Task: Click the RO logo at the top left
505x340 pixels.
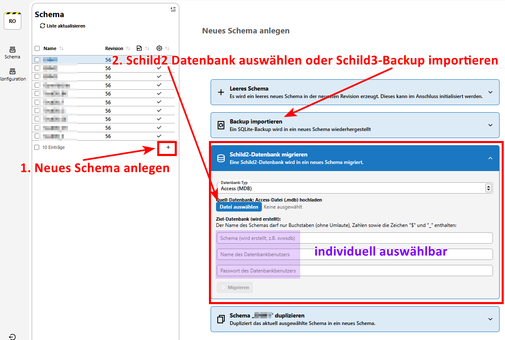Action: coord(12,20)
